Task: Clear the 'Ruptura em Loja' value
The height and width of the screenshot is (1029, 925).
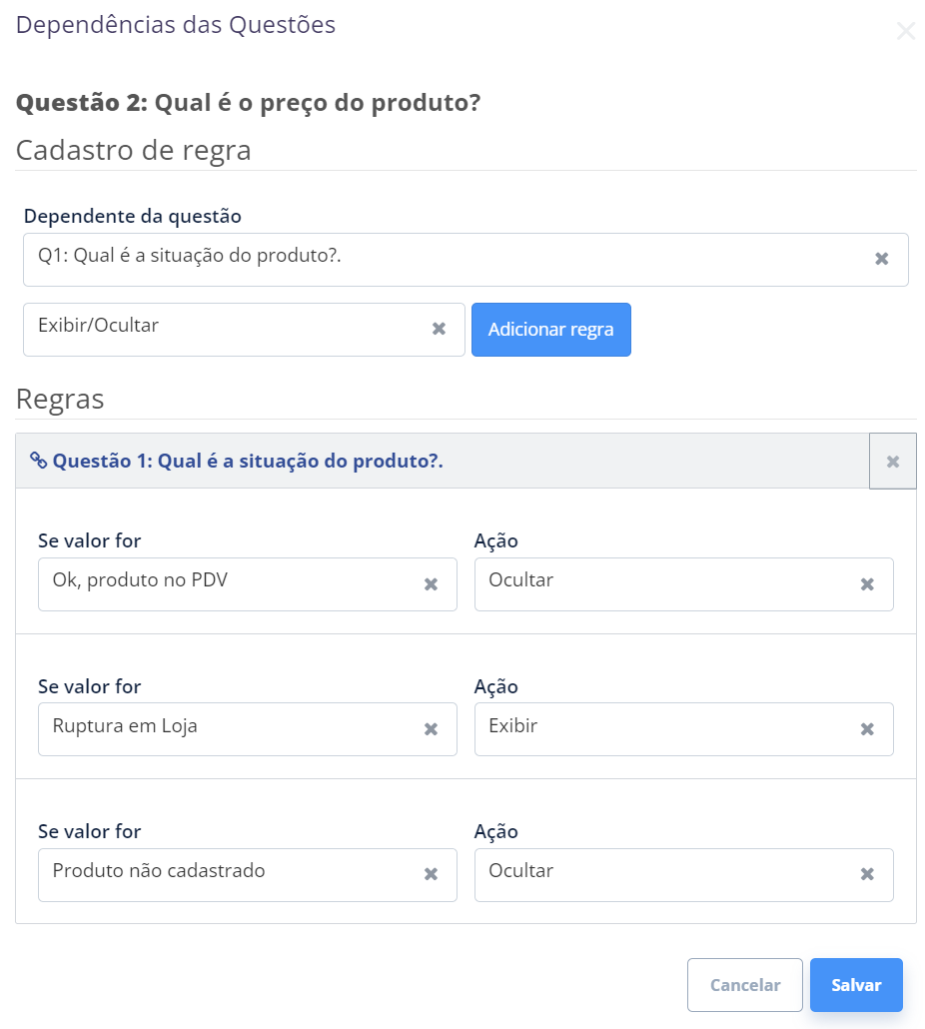Action: tap(431, 729)
